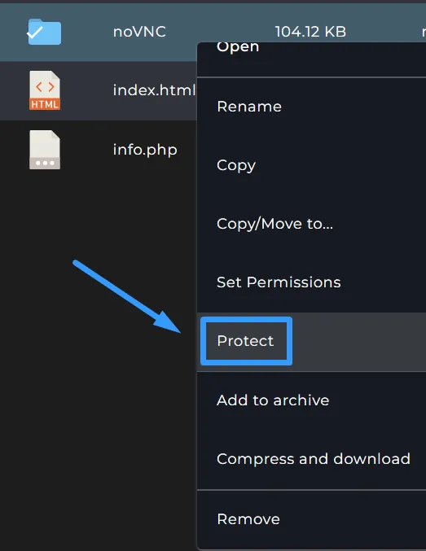The height and width of the screenshot is (551, 426).
Task: Select the noVNC folder name
Action: point(139,32)
